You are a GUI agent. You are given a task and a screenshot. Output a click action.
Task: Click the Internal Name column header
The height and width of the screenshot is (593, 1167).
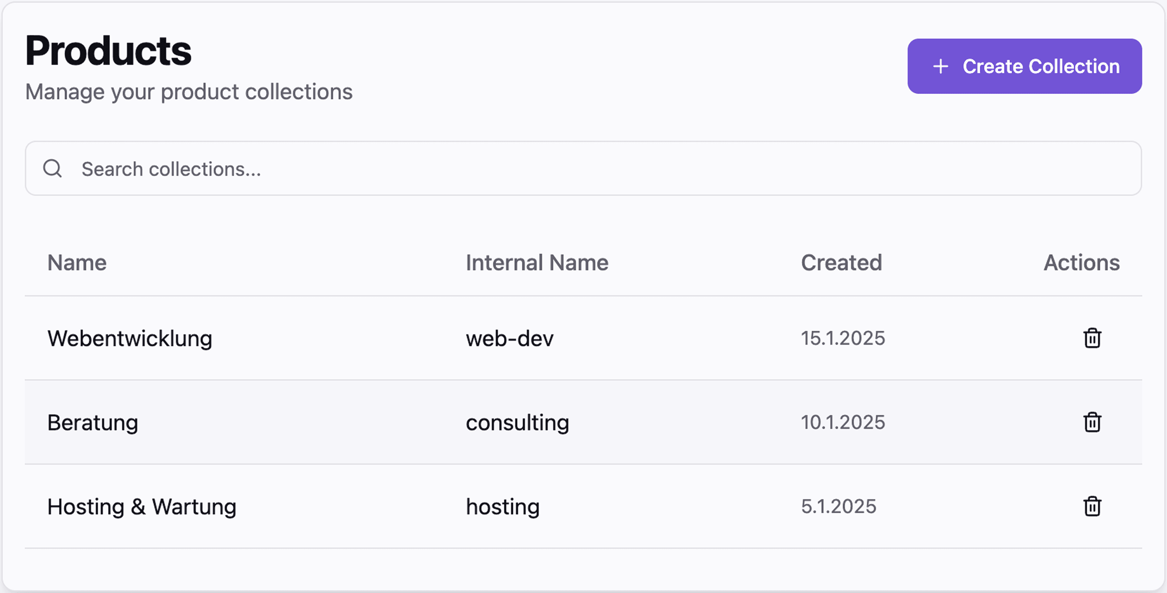click(537, 263)
